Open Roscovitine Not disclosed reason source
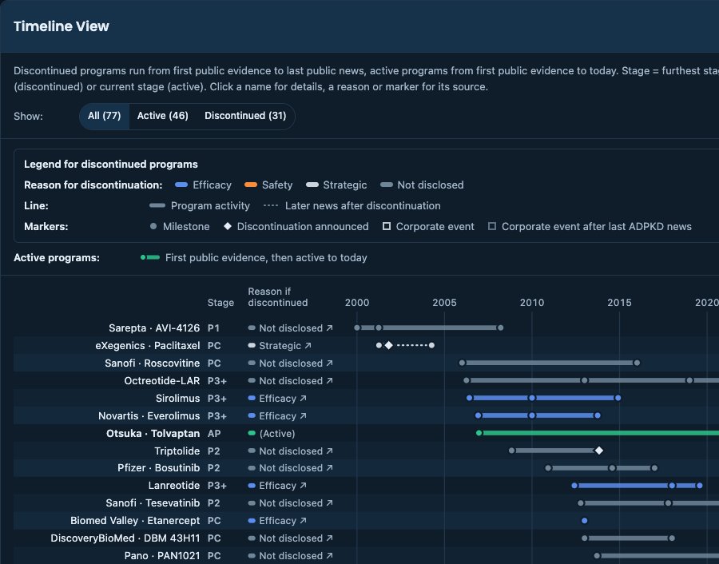The image size is (719, 564). (291, 363)
